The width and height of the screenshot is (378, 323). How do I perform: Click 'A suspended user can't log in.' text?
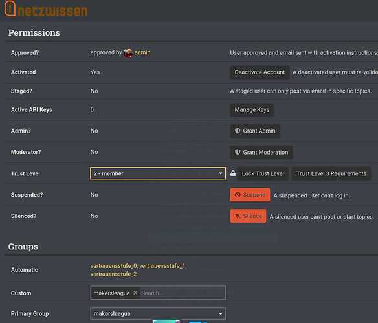[311, 195]
